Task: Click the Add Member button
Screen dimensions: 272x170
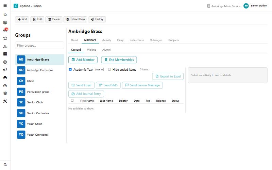Action: 83,60
